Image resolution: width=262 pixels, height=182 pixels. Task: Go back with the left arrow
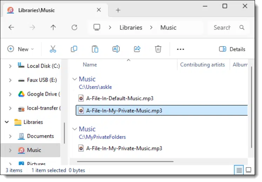(x=11, y=27)
